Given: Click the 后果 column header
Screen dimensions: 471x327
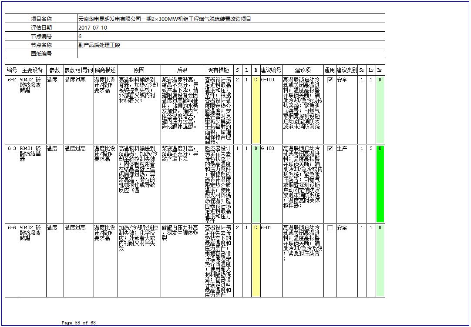Looking at the screenshot, I should click(x=182, y=70).
